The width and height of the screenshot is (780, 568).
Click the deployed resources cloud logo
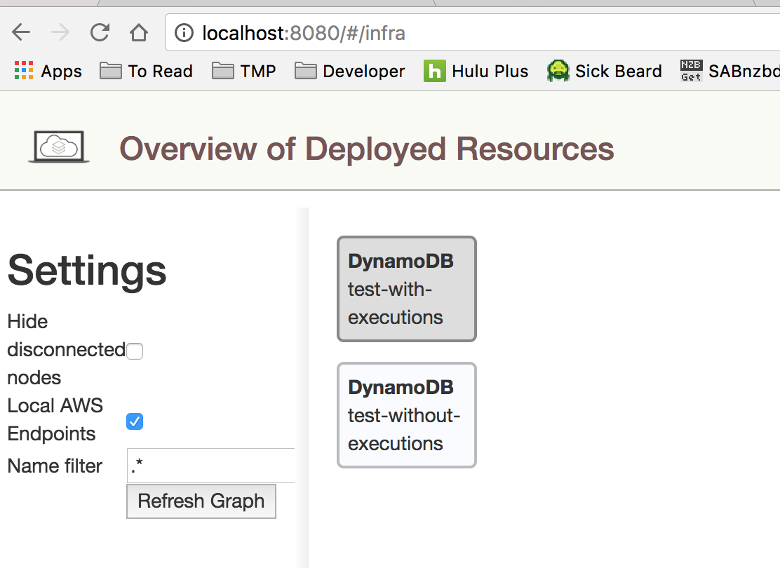click(58, 147)
